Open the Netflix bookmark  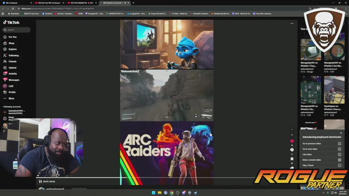79,14
